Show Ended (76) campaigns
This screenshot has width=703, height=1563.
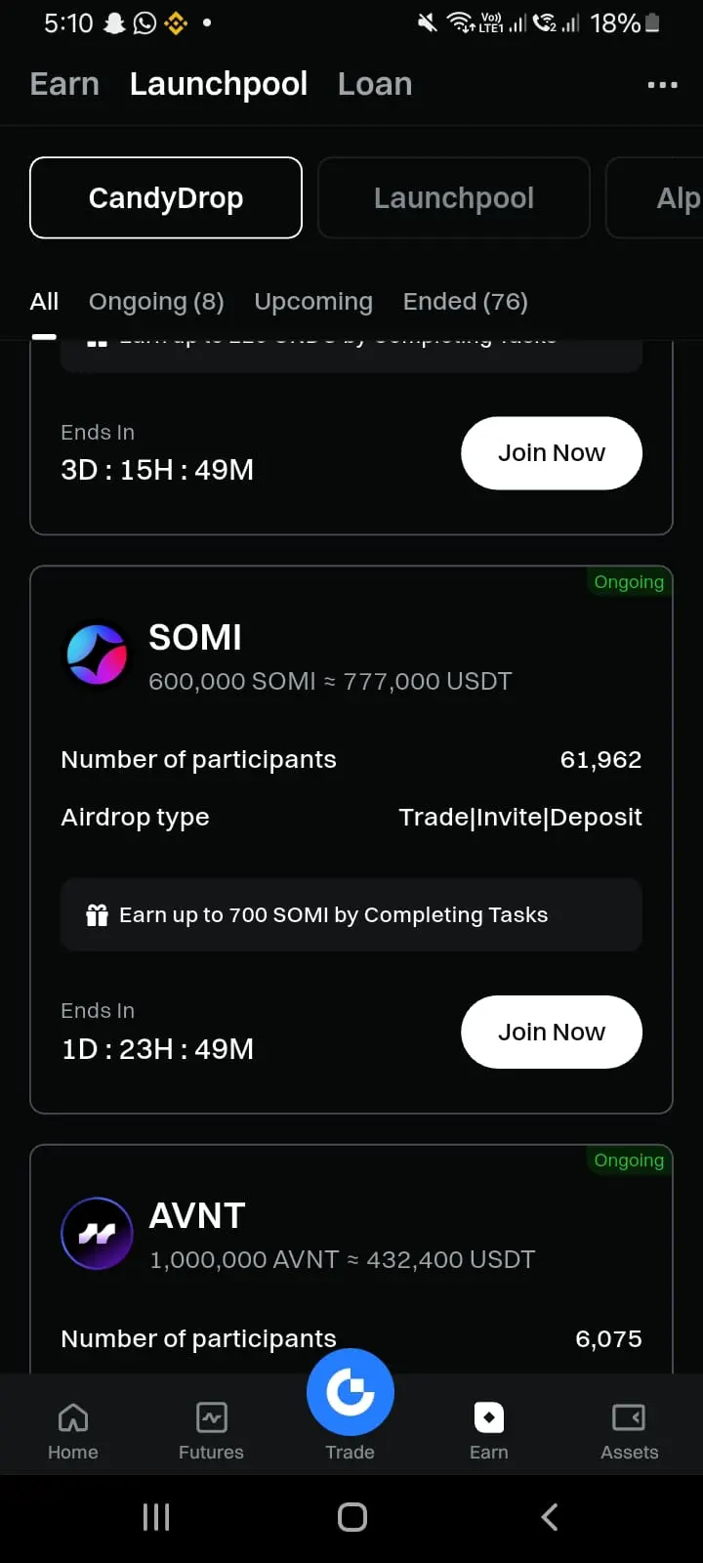pos(466,302)
